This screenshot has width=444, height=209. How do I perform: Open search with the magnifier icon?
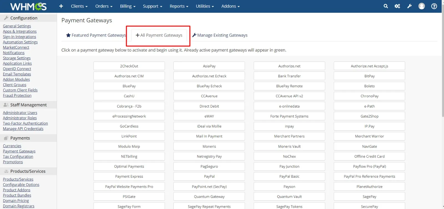point(386,6)
